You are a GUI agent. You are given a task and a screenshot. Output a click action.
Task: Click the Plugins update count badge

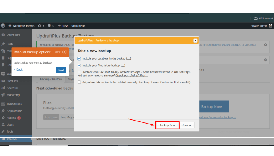19,118
